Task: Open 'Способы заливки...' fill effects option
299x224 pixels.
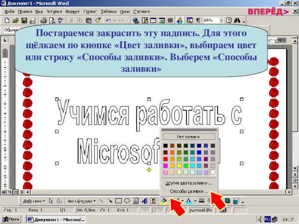Action: pyautogui.click(x=189, y=191)
